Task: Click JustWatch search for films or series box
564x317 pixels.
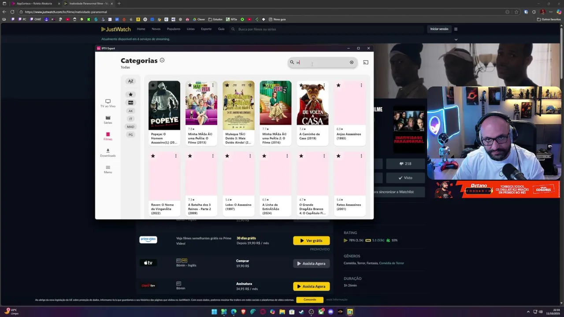Action: [x=326, y=29]
